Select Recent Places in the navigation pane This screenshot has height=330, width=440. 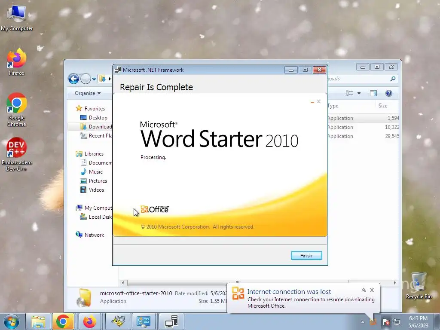click(x=96, y=135)
